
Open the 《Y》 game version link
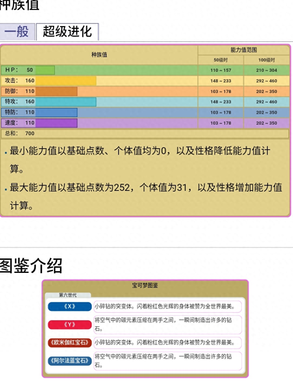point(70,325)
